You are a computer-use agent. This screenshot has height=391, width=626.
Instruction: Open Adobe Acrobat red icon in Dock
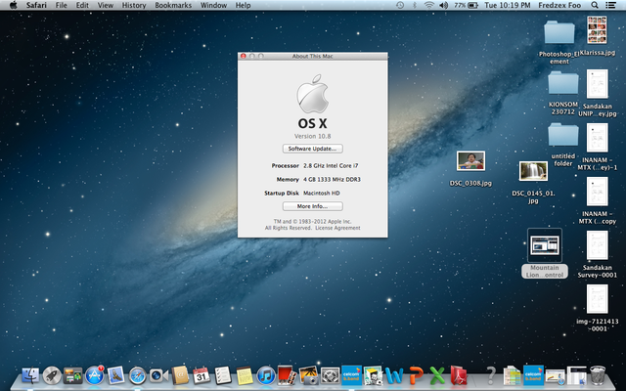(x=459, y=375)
